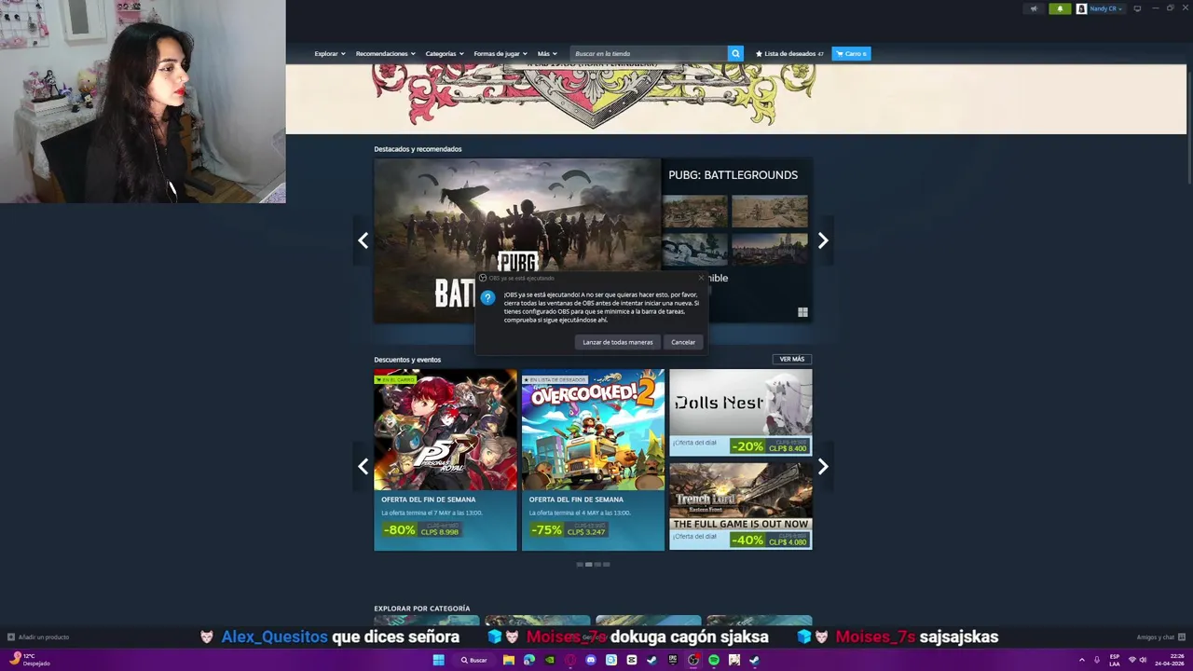Open NVIDIA app from taskbar
The height and width of the screenshot is (671, 1193).
point(550,660)
